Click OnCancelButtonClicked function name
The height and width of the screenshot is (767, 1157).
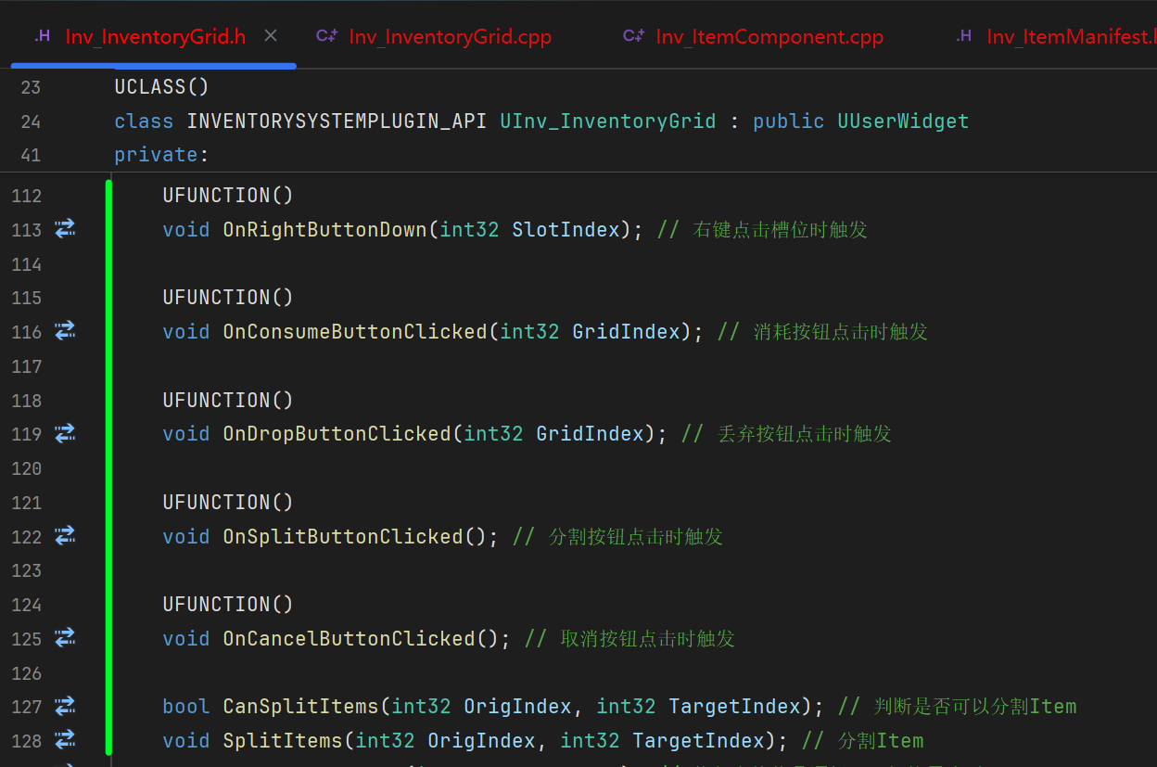click(x=350, y=638)
